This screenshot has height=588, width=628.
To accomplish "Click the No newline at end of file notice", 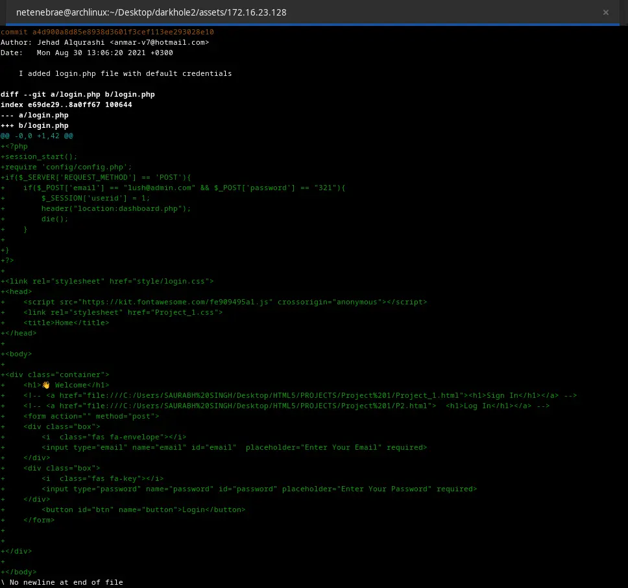I will pyautogui.click(x=62, y=582).
